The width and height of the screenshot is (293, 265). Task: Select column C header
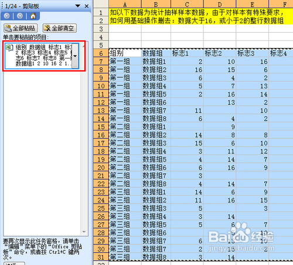(187, 4)
